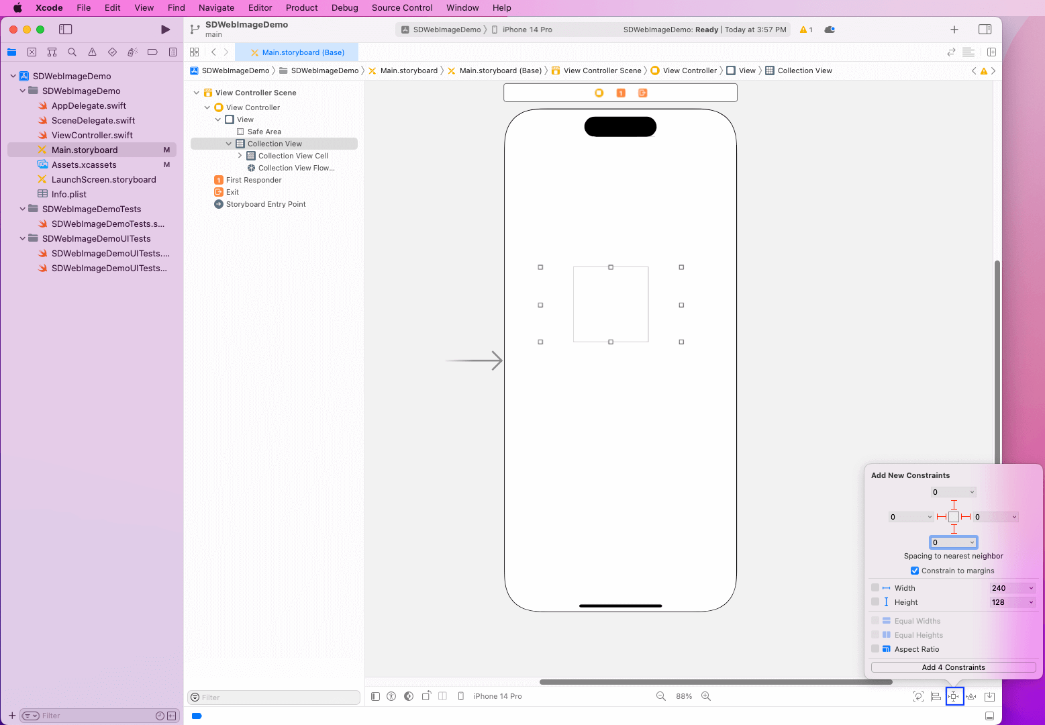Enable the Width constraint checkbox

[x=875, y=588]
